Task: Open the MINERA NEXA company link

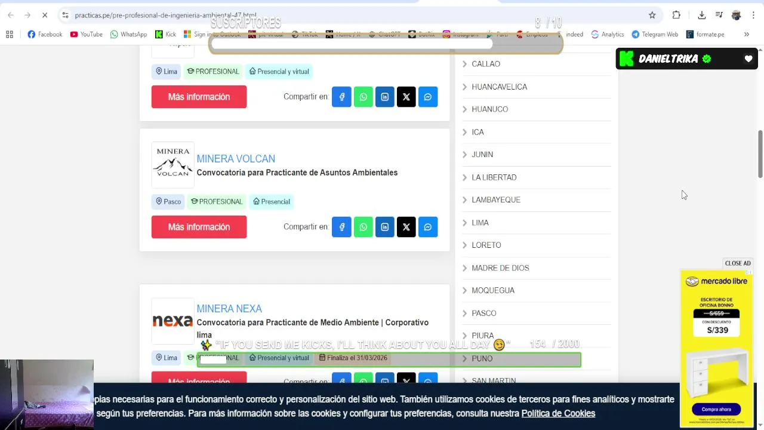Action: pos(229,309)
